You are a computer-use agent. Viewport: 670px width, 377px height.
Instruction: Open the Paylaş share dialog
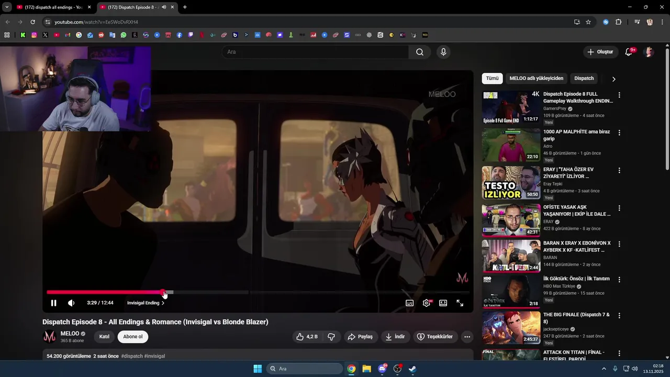coord(360,337)
